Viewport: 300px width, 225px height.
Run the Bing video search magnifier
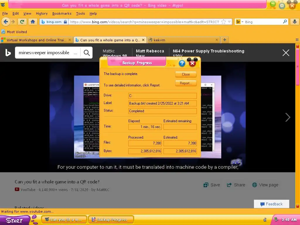coord(87,53)
